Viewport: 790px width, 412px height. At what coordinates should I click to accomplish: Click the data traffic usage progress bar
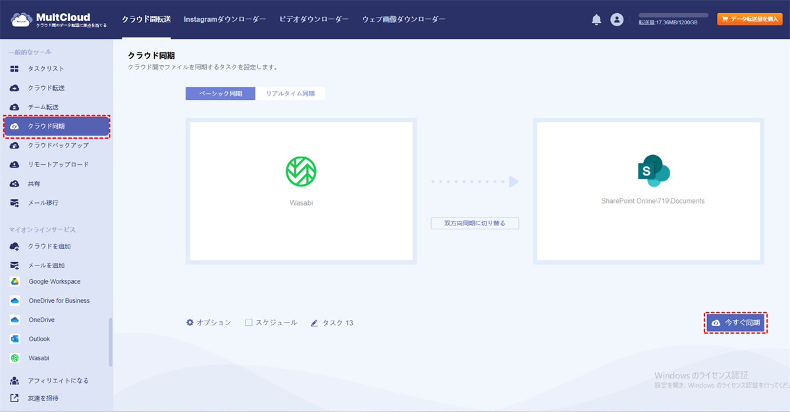(673, 15)
